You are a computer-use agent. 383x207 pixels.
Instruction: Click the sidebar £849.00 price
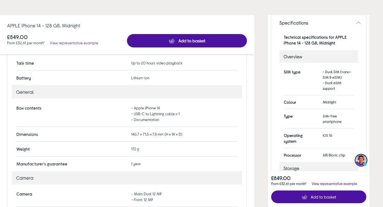click(x=281, y=178)
